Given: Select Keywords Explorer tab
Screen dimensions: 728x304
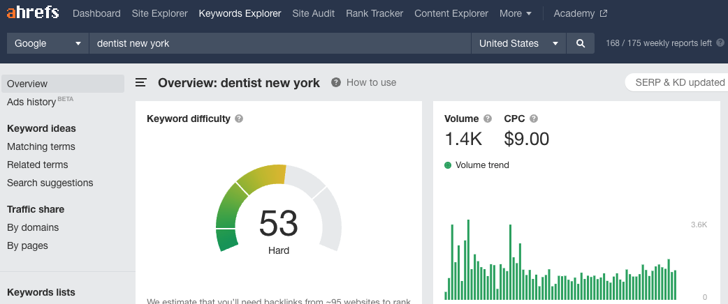Looking at the screenshot, I should click(240, 13).
